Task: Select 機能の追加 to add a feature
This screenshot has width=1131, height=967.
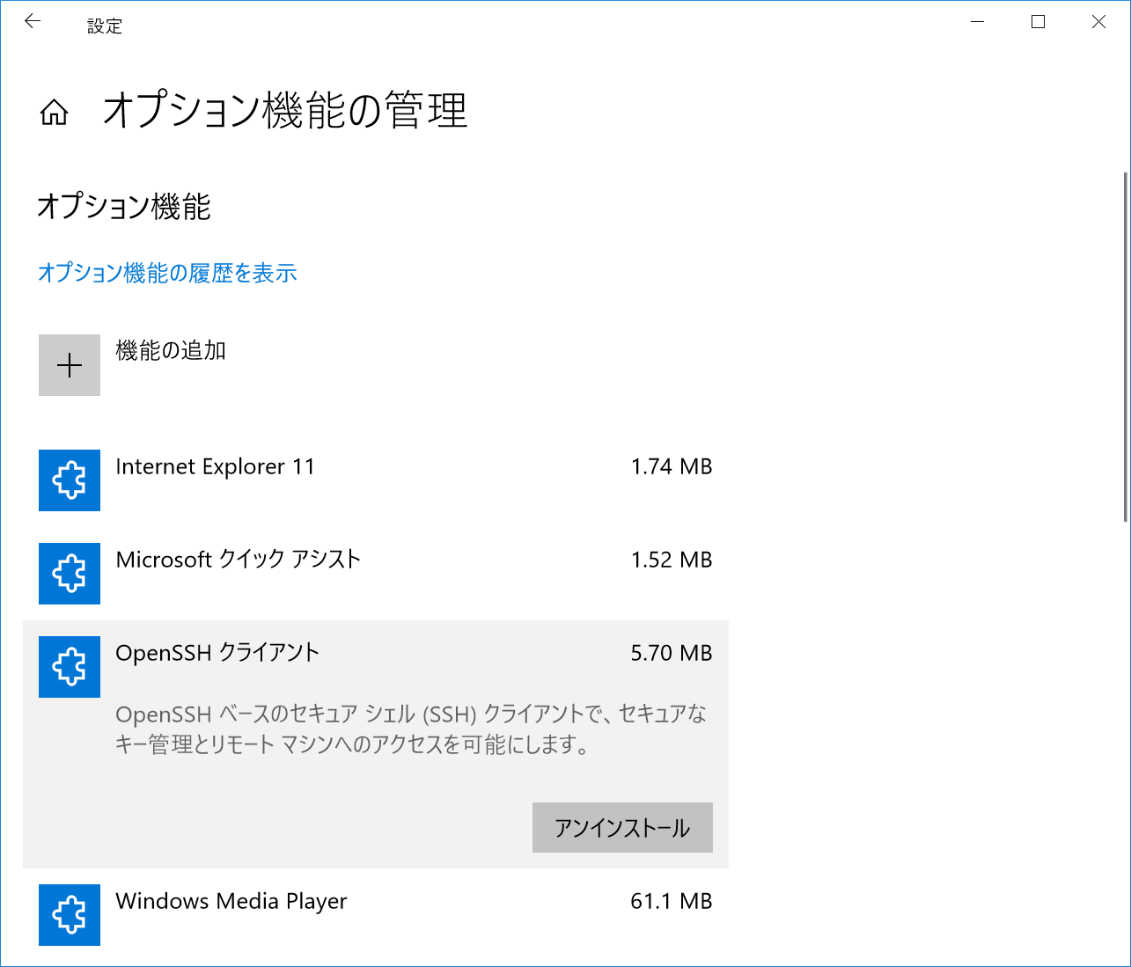Action: [x=170, y=350]
